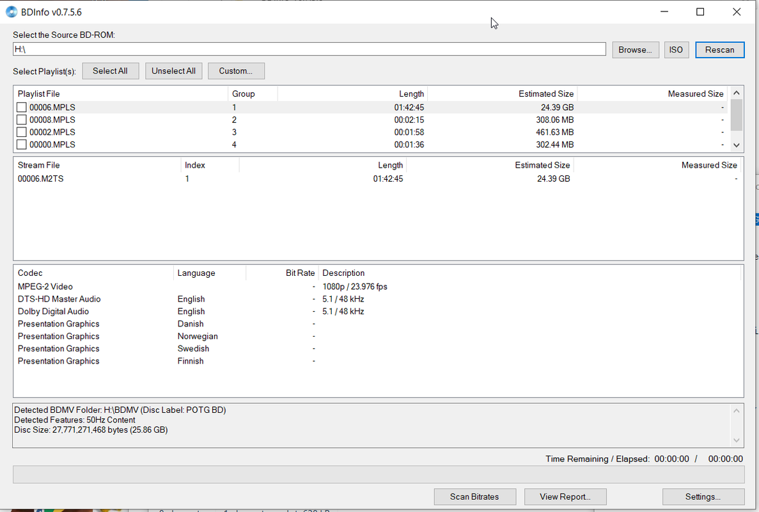This screenshot has height=512, width=759.
Task: Select the Swedish Presentation Graphics row
Action: [x=378, y=349]
